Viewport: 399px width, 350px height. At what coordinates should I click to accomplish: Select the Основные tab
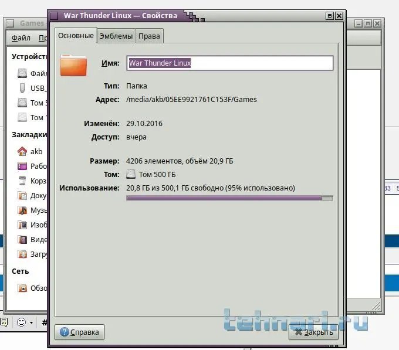76,36
